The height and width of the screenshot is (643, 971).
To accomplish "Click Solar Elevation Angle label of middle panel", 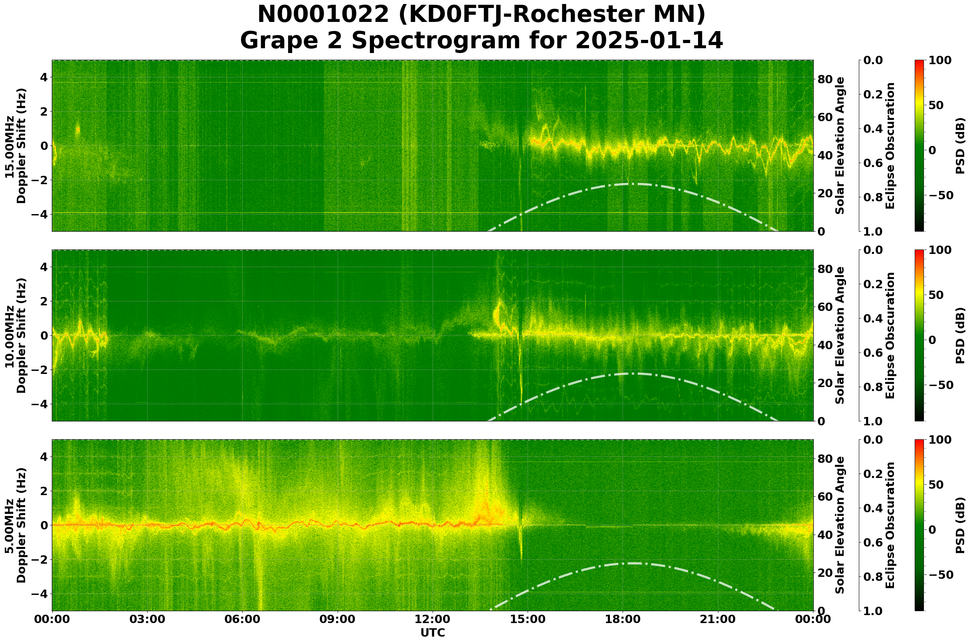I will (x=840, y=335).
